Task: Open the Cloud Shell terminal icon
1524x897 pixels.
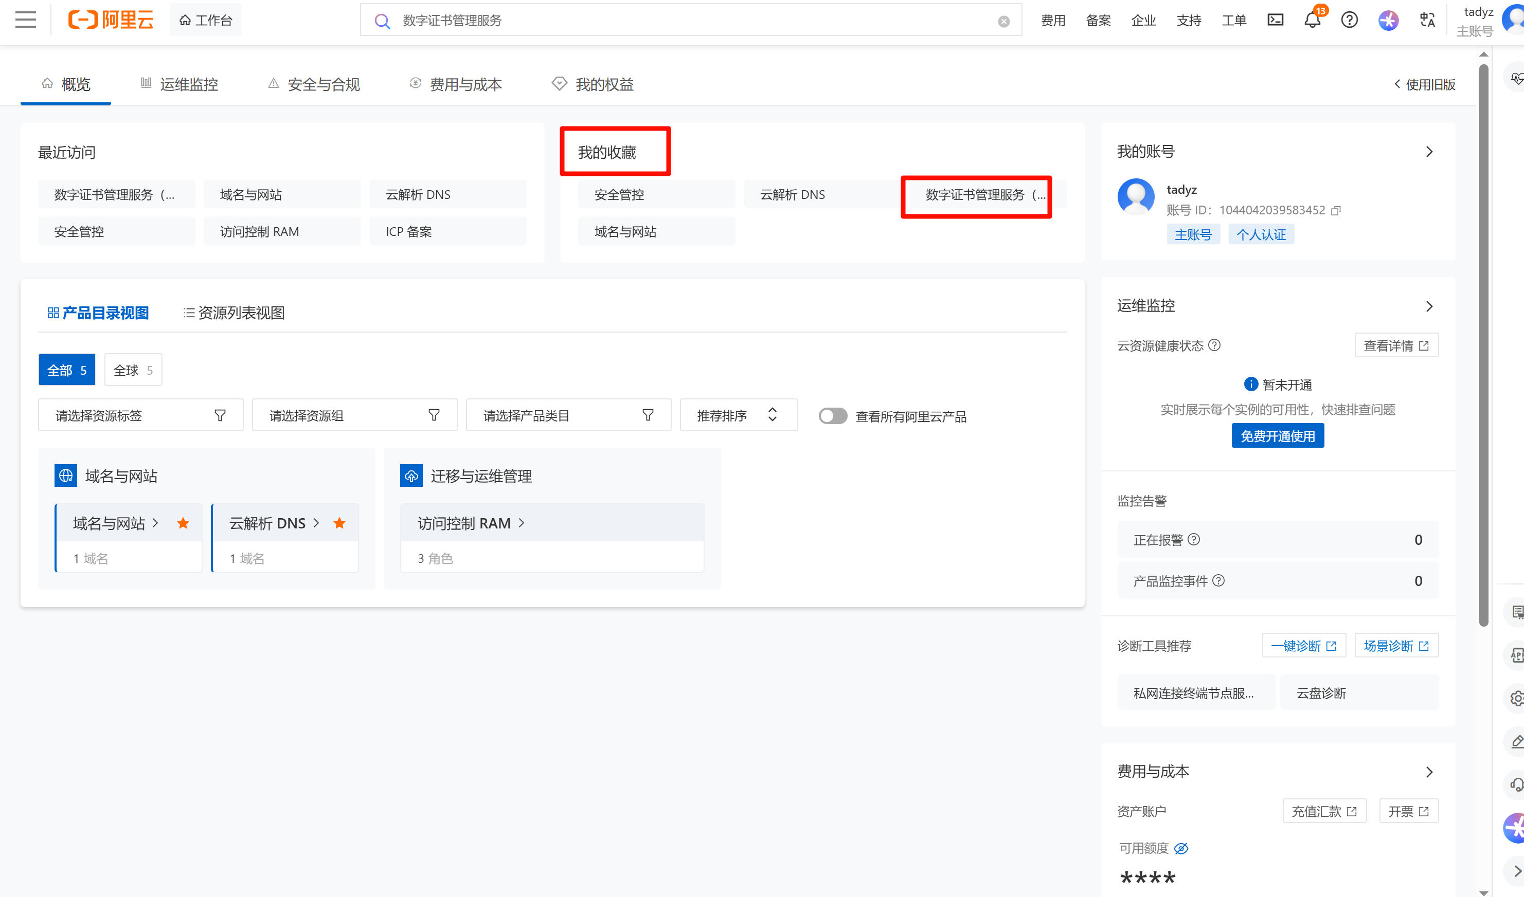Action: pos(1275,20)
